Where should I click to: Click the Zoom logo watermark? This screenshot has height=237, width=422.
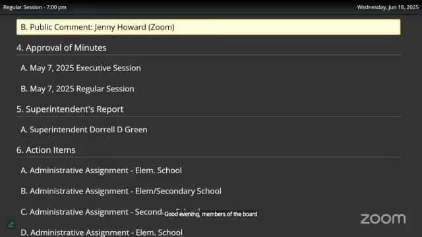point(383,219)
